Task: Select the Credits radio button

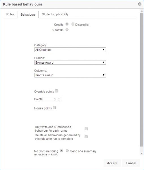Action: pos(67,24)
